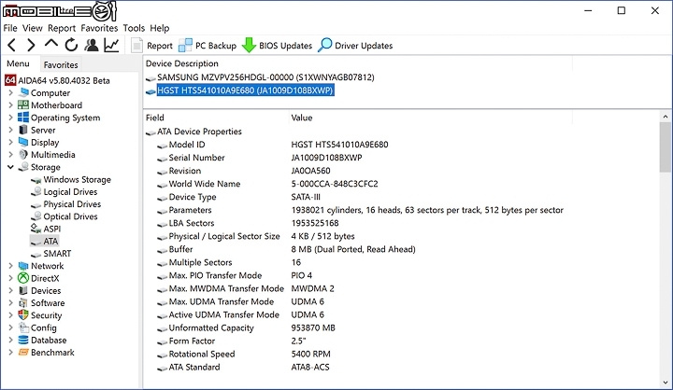Expand the Devices tree node
The image size is (673, 390).
pos(10,290)
